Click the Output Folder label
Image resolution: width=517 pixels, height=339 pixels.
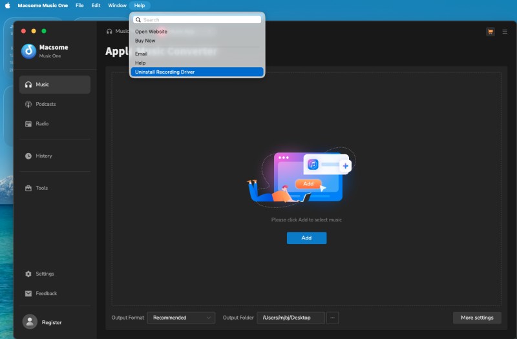click(x=238, y=318)
